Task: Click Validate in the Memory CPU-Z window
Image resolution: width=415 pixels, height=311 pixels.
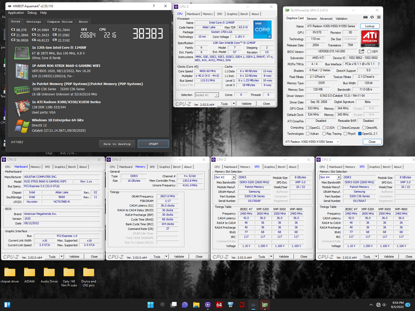Action: (179, 257)
